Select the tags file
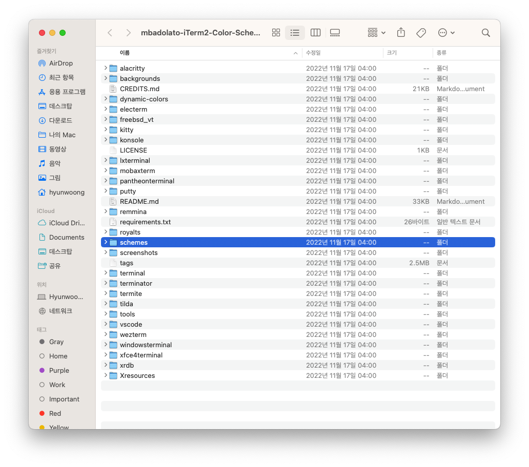Image resolution: width=529 pixels, height=467 pixels. point(298,263)
